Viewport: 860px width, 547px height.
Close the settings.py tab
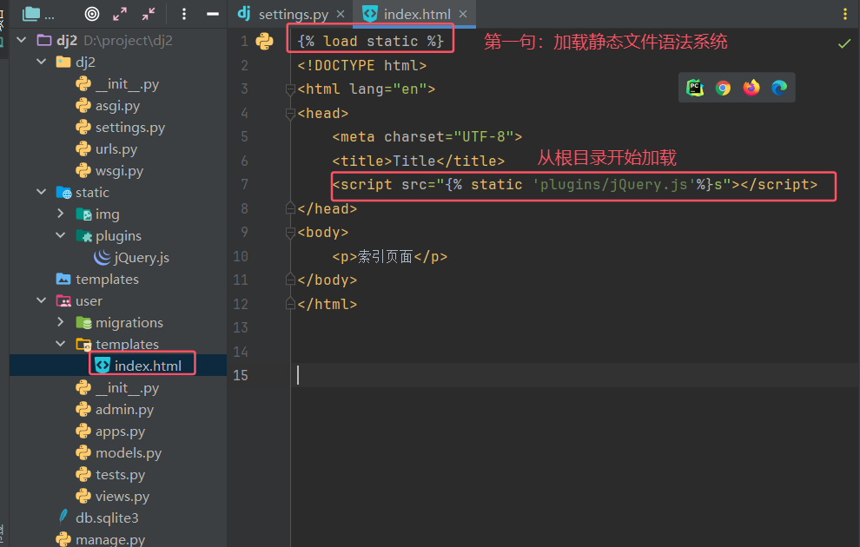[x=341, y=14]
